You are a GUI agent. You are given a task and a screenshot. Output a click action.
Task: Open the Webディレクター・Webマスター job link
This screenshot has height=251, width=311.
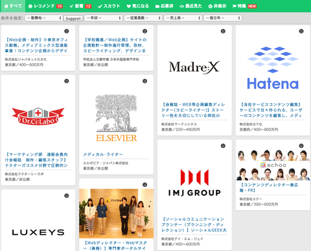tap(115, 246)
